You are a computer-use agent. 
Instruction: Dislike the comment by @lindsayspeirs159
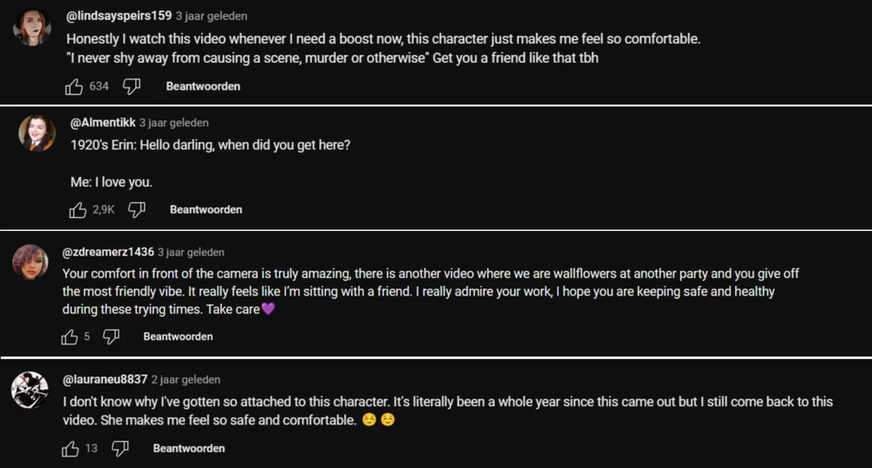(x=132, y=86)
